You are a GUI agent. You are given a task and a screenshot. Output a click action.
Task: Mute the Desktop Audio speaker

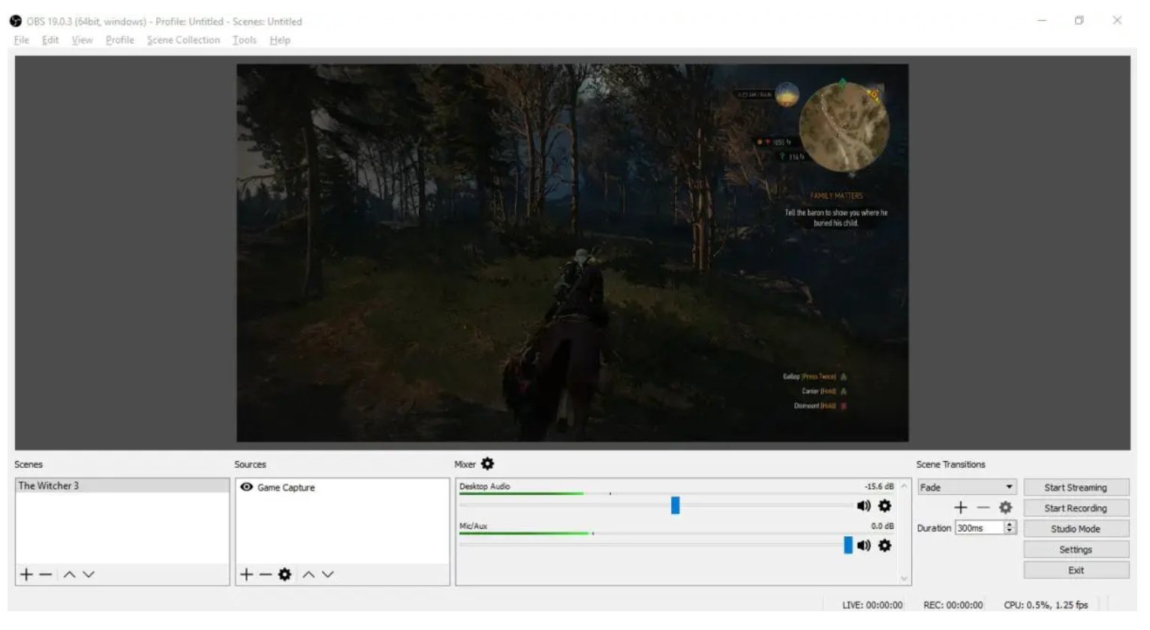click(864, 506)
